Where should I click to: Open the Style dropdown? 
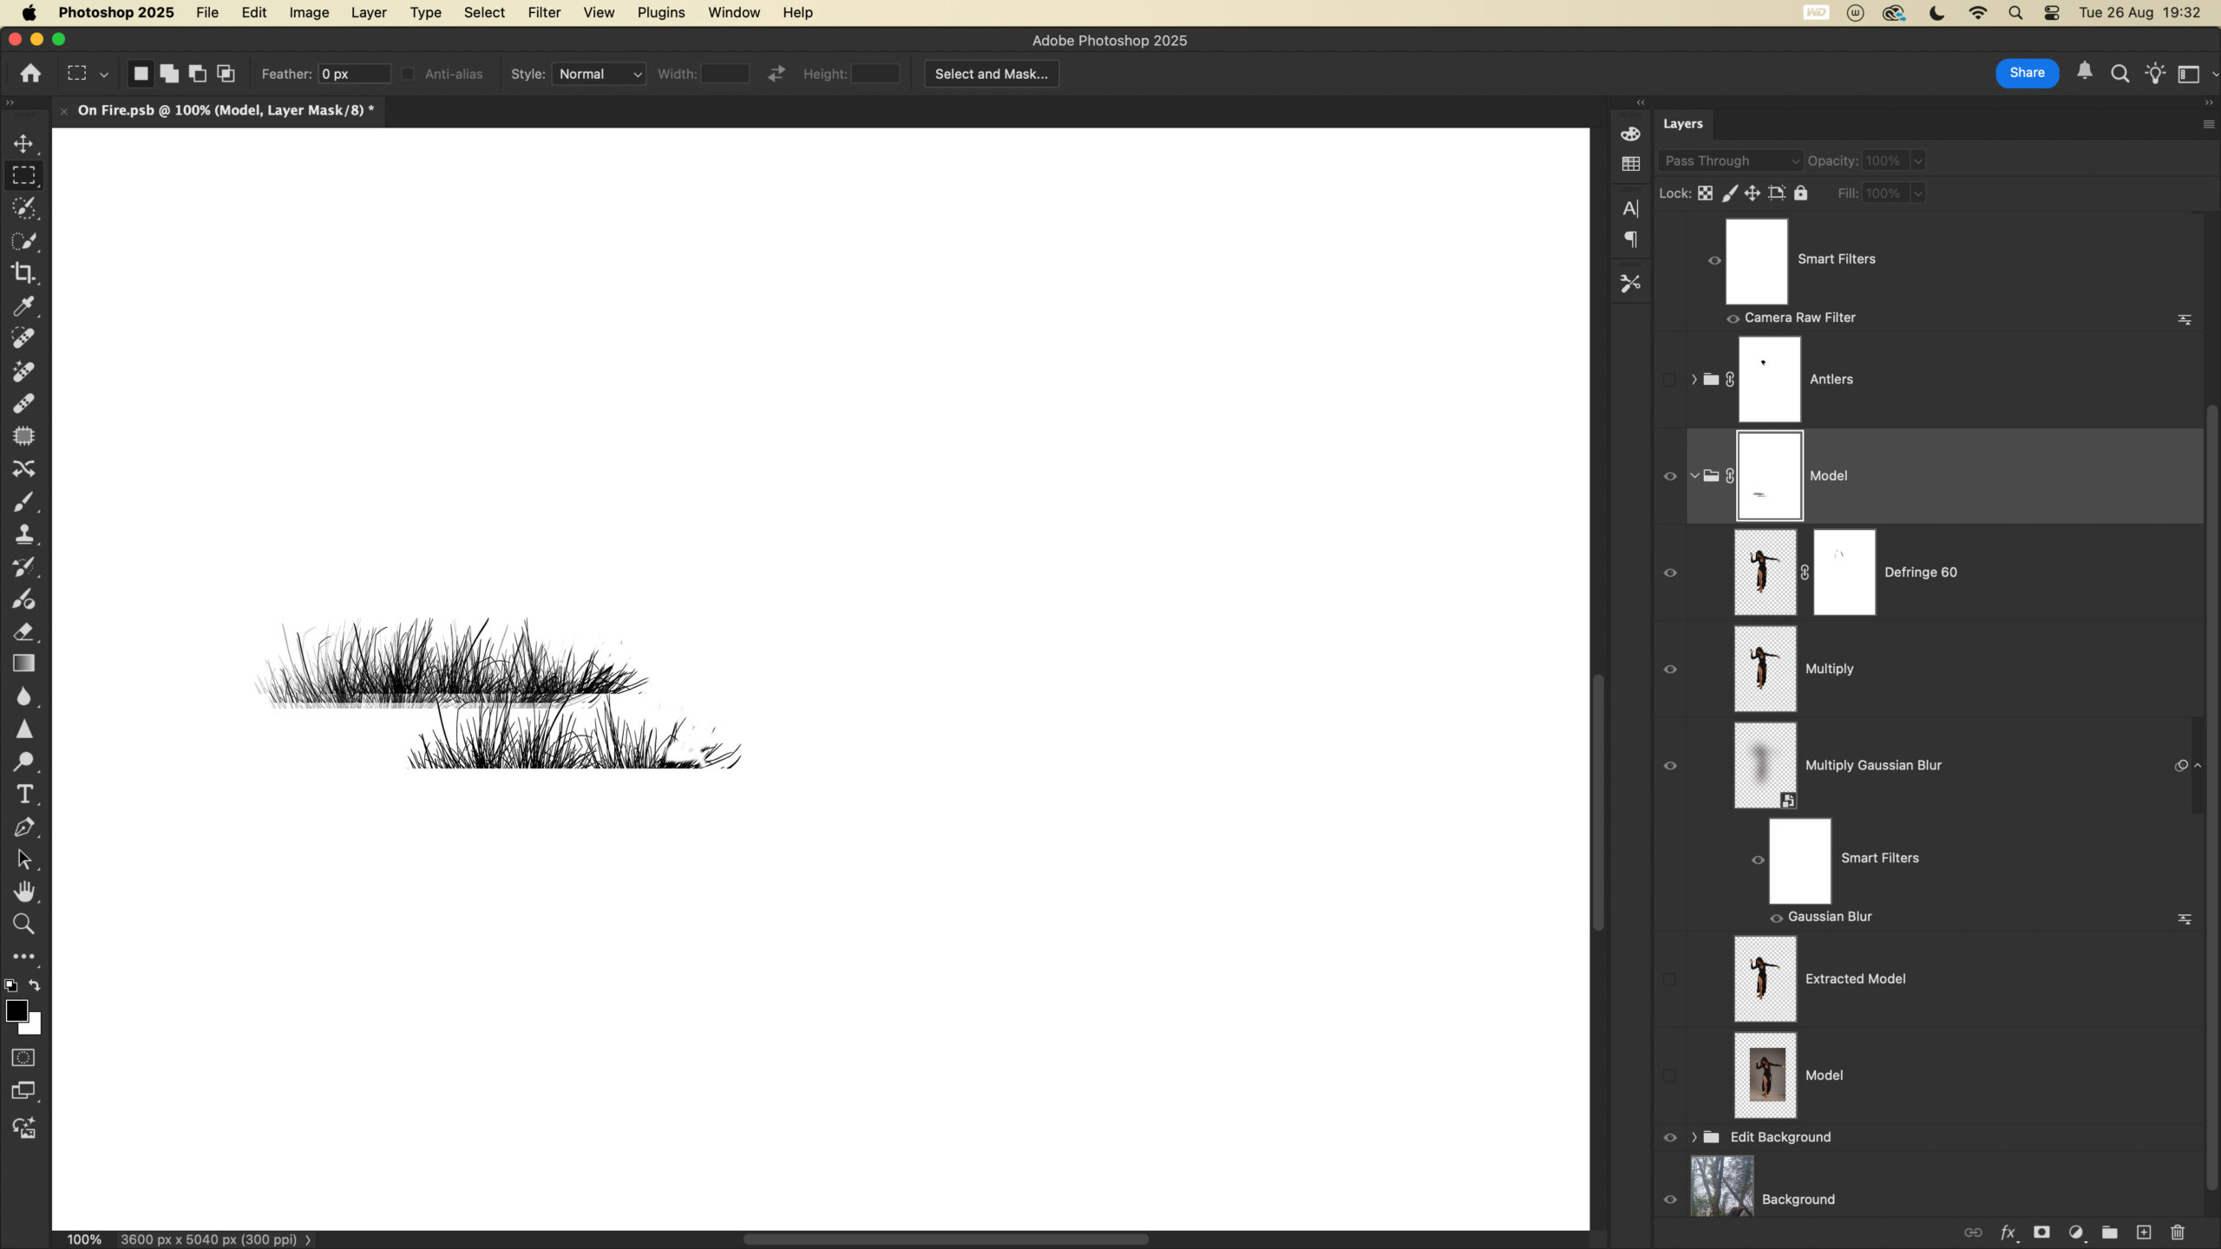pyautogui.click(x=599, y=74)
